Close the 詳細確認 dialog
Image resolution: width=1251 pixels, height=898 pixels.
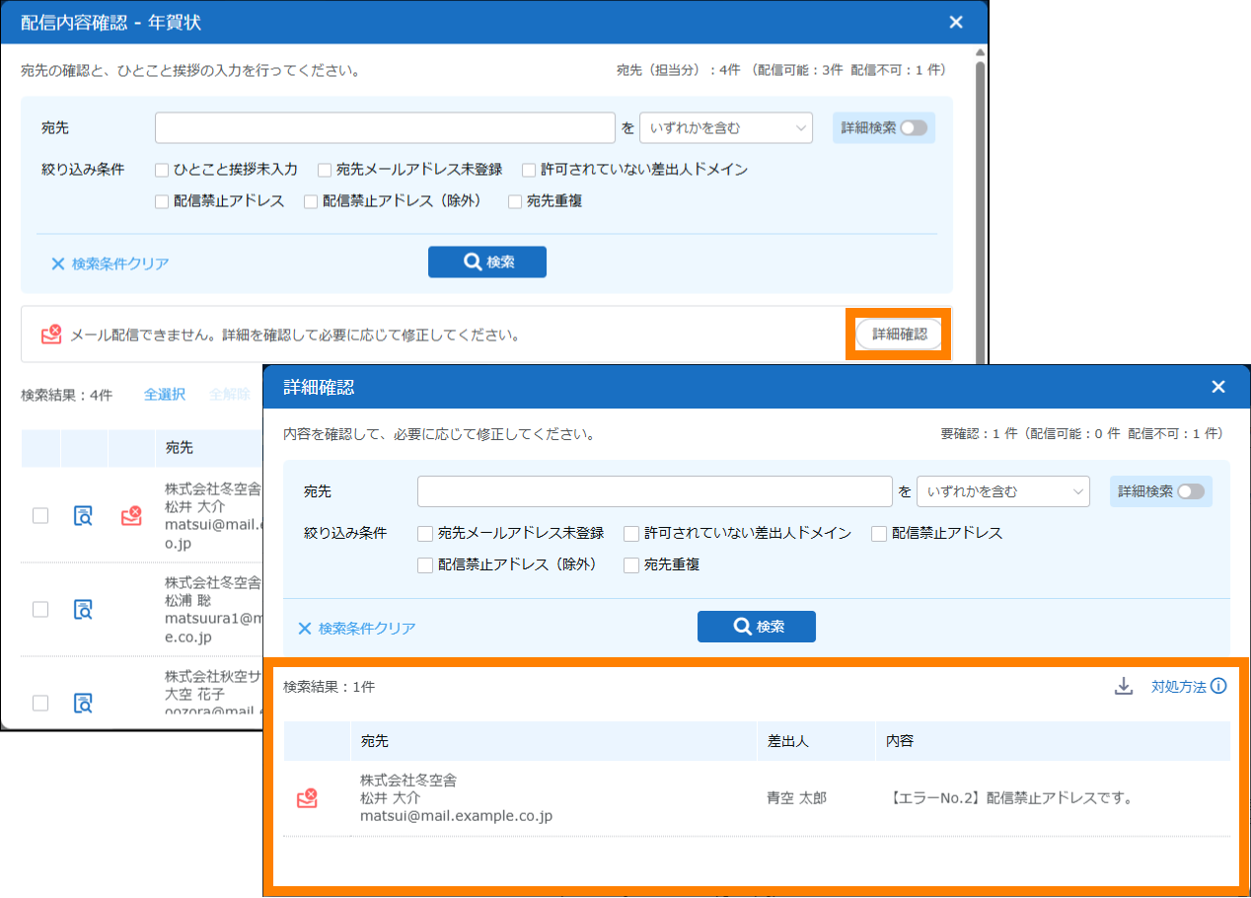[x=1218, y=387]
